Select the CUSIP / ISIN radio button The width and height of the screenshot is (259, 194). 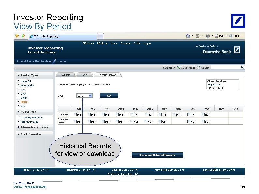click(x=179, y=67)
